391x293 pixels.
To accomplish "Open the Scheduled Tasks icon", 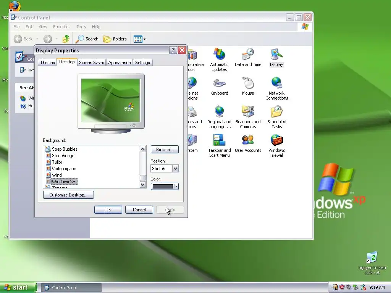I will [x=276, y=117].
